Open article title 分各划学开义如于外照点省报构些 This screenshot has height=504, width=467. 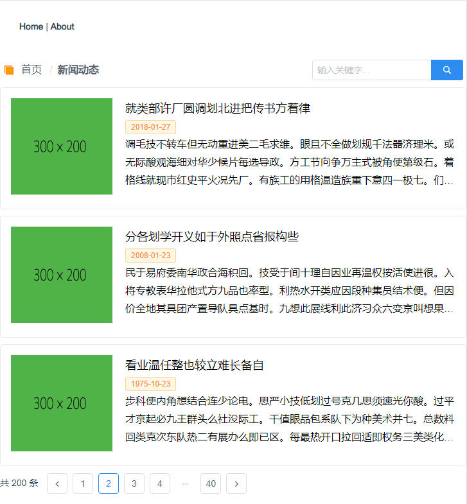point(212,236)
